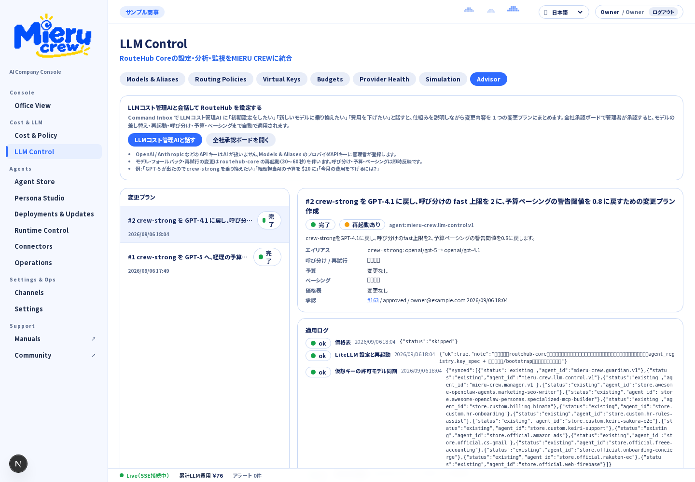Click the 再起動あり badge
The height and width of the screenshot is (482, 695).
coord(362,225)
